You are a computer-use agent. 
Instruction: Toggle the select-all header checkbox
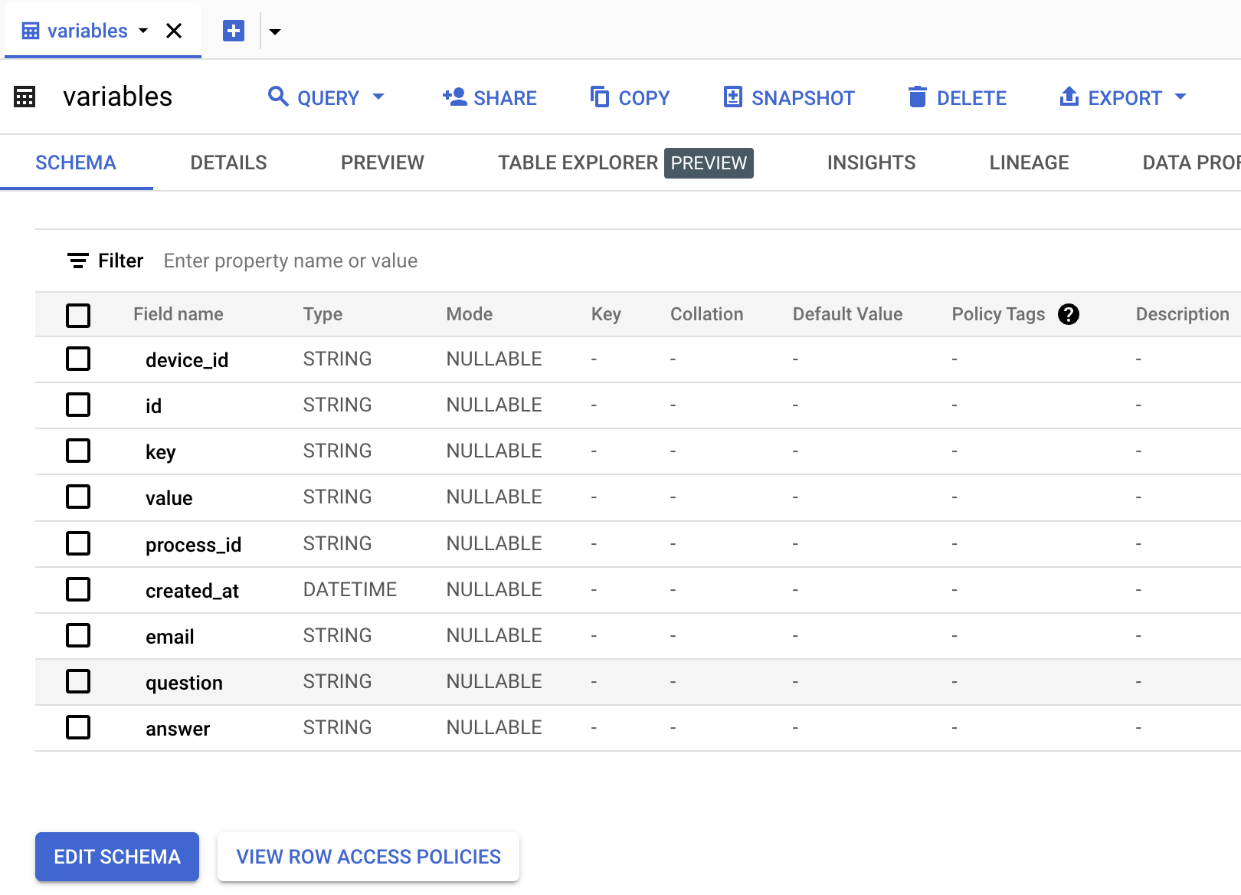[x=78, y=315]
